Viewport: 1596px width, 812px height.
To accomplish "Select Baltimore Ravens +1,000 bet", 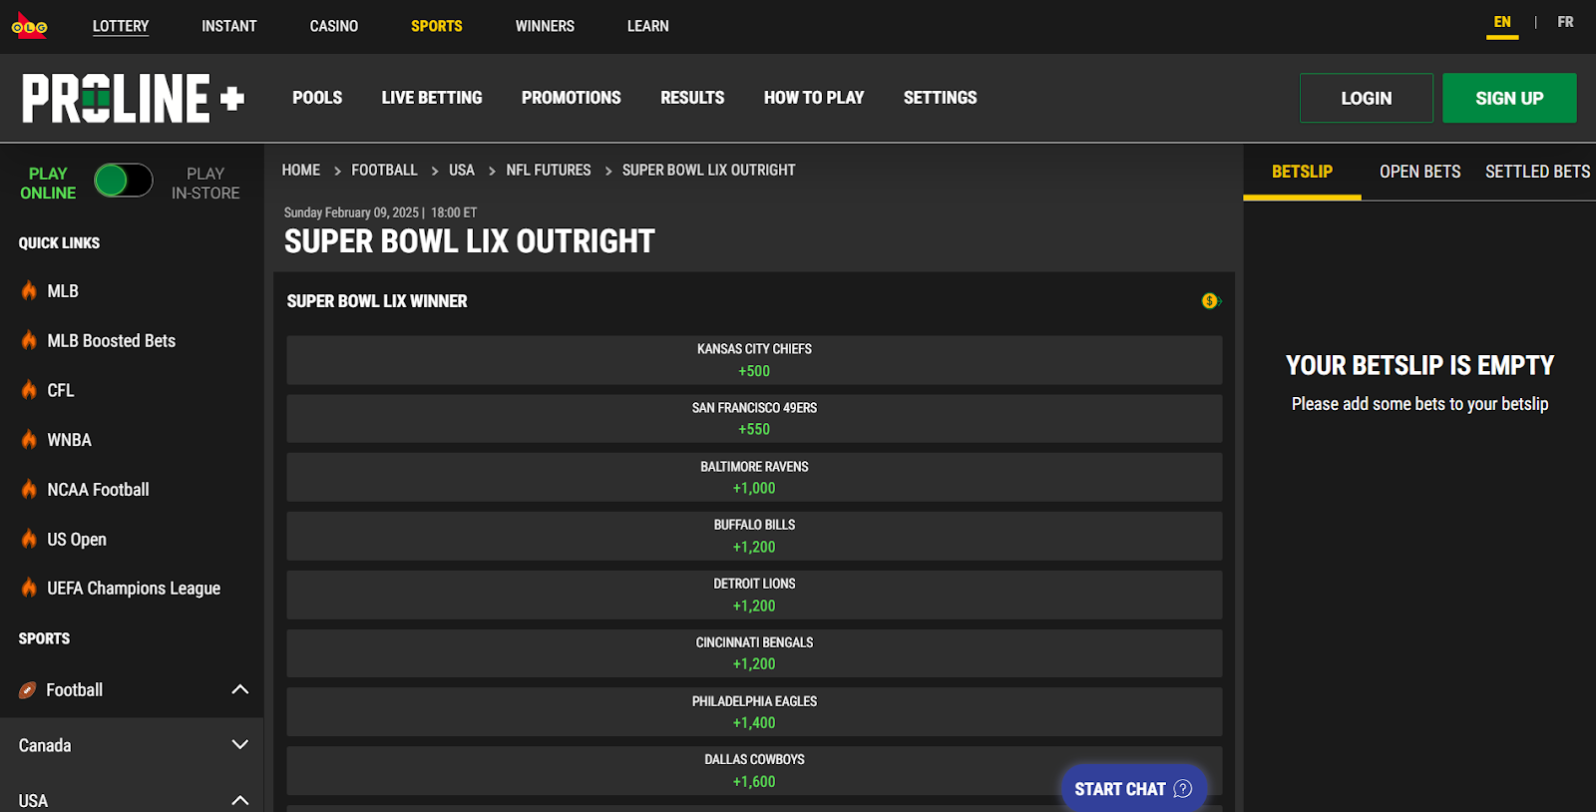I will (x=754, y=477).
